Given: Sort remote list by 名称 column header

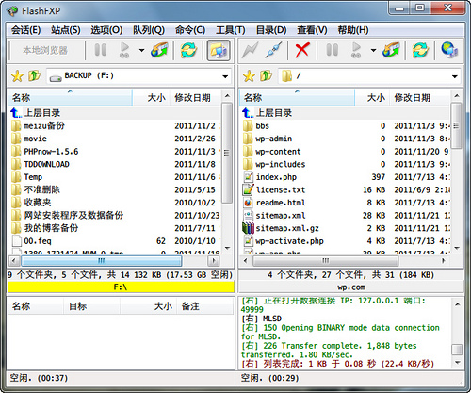Looking at the screenshot, I should point(298,98).
